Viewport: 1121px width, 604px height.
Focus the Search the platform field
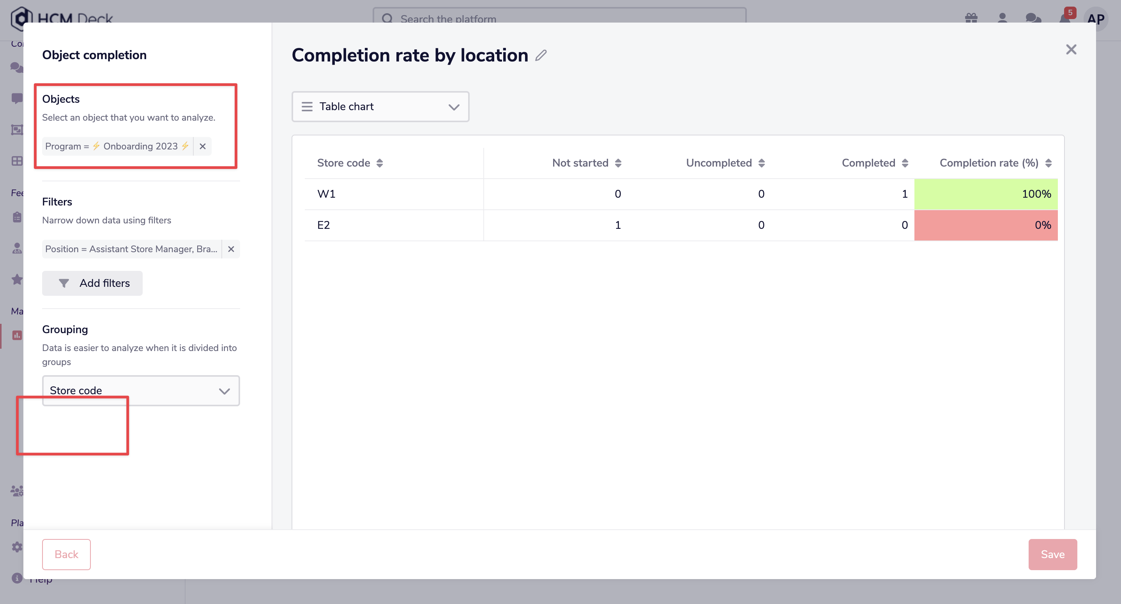[560, 19]
